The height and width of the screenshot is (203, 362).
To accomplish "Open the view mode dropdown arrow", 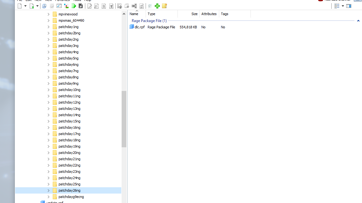I will pos(343,6).
